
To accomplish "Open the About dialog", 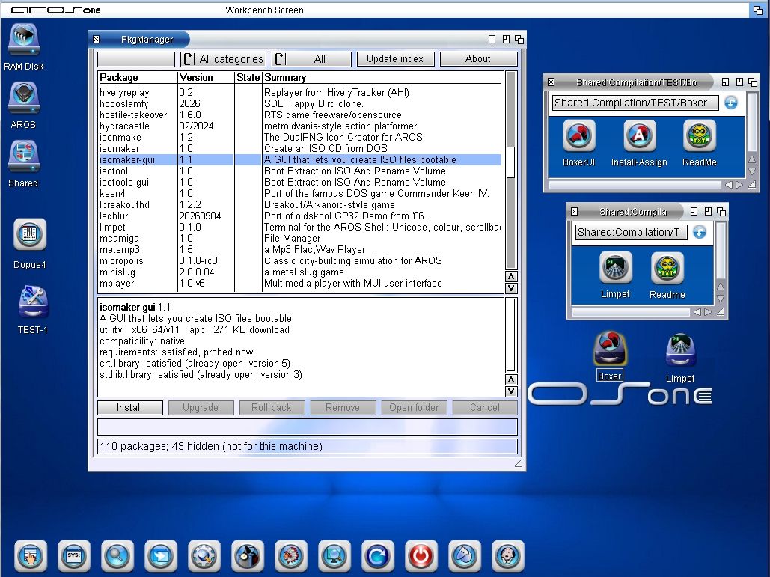I will coord(478,59).
